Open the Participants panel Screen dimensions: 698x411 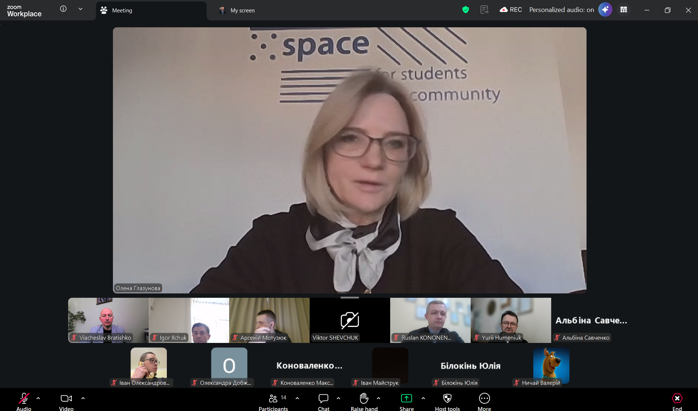click(273, 402)
